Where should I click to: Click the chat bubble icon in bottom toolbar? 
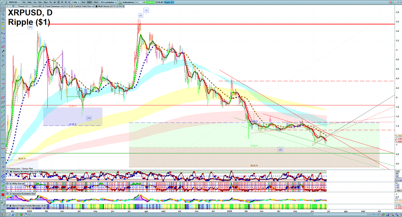[x=13, y=215]
